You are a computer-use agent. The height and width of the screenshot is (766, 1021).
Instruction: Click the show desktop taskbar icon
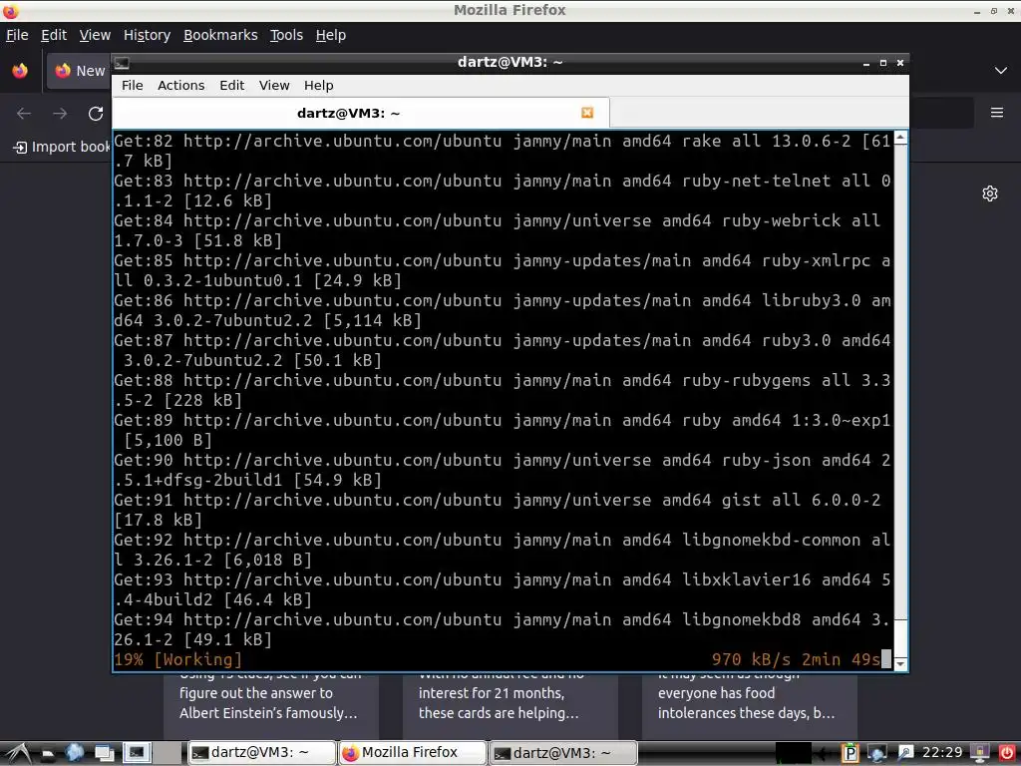tap(104, 754)
